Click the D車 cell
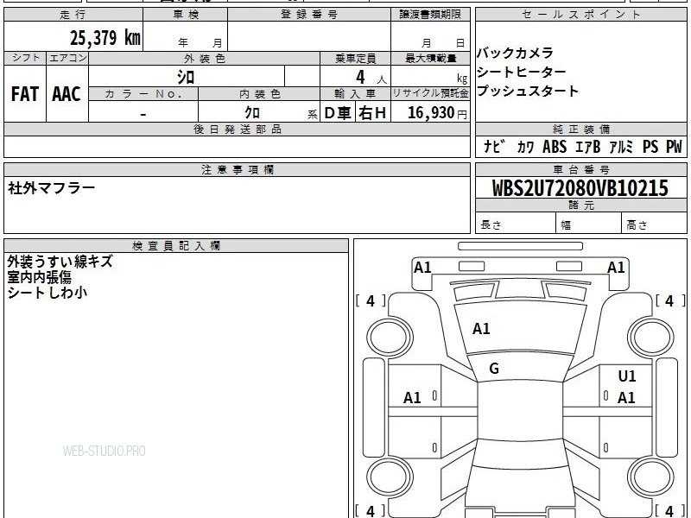Viewport: 691px width, 518px height. pyautogui.click(x=338, y=113)
